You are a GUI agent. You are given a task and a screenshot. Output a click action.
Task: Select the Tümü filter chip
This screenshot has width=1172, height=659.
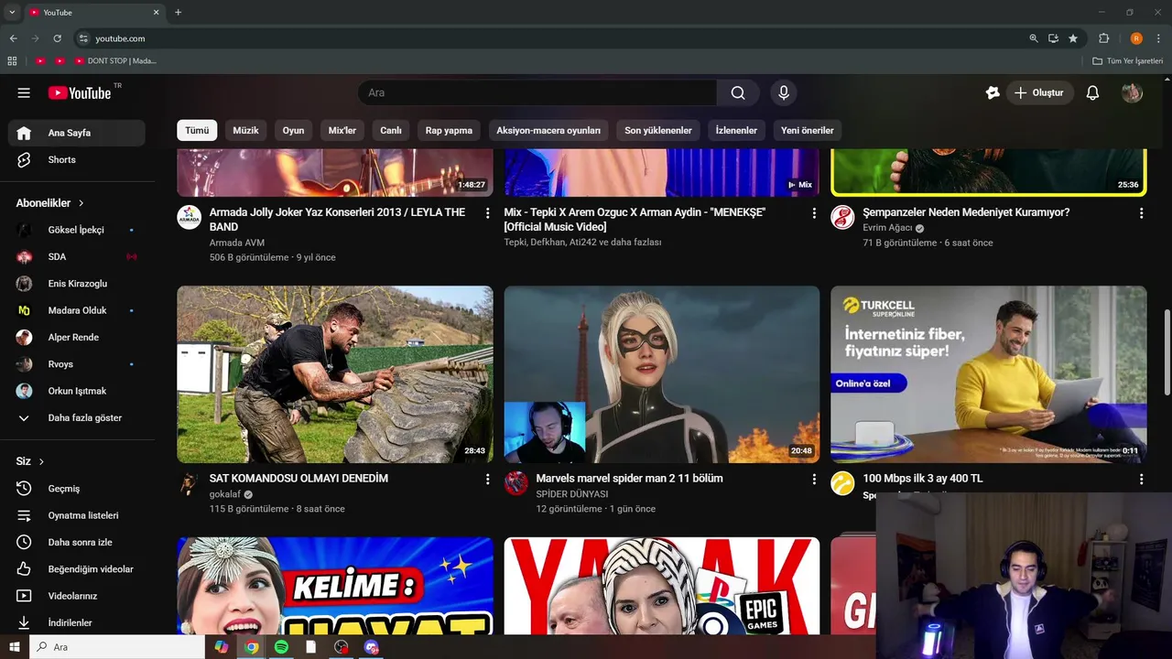pyautogui.click(x=197, y=130)
